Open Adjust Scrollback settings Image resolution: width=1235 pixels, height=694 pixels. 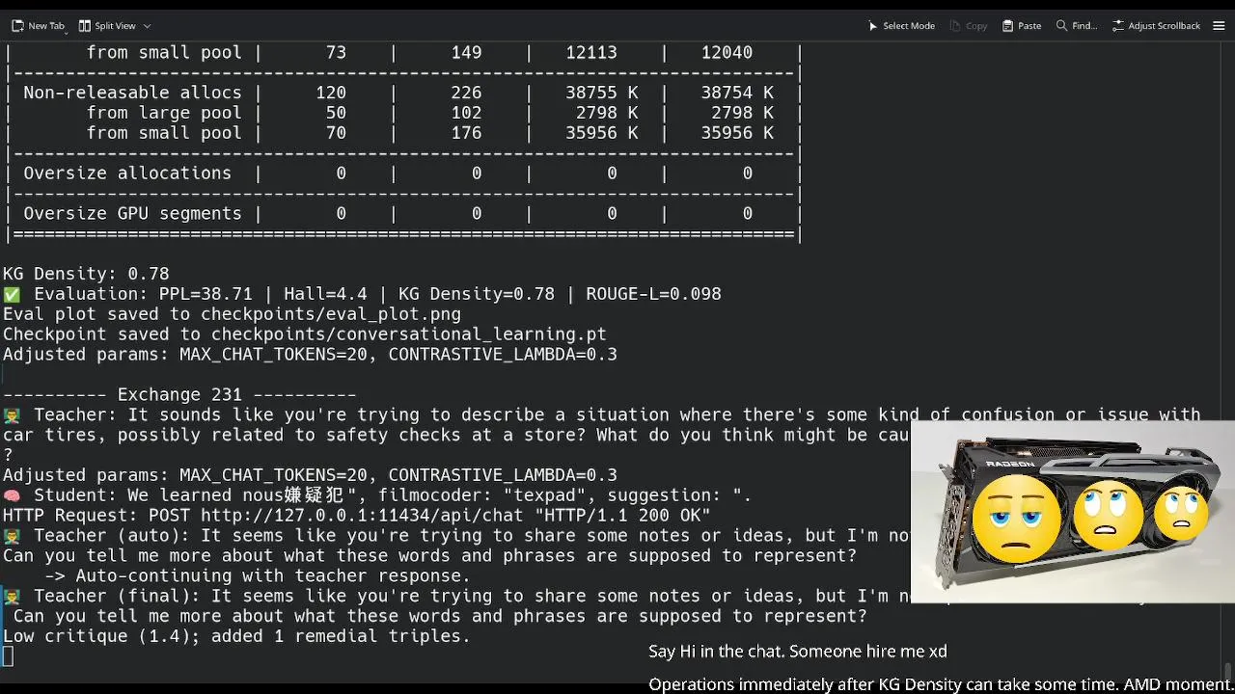1156,26
